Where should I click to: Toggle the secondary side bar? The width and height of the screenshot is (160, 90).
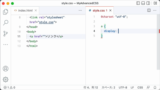[148, 3]
